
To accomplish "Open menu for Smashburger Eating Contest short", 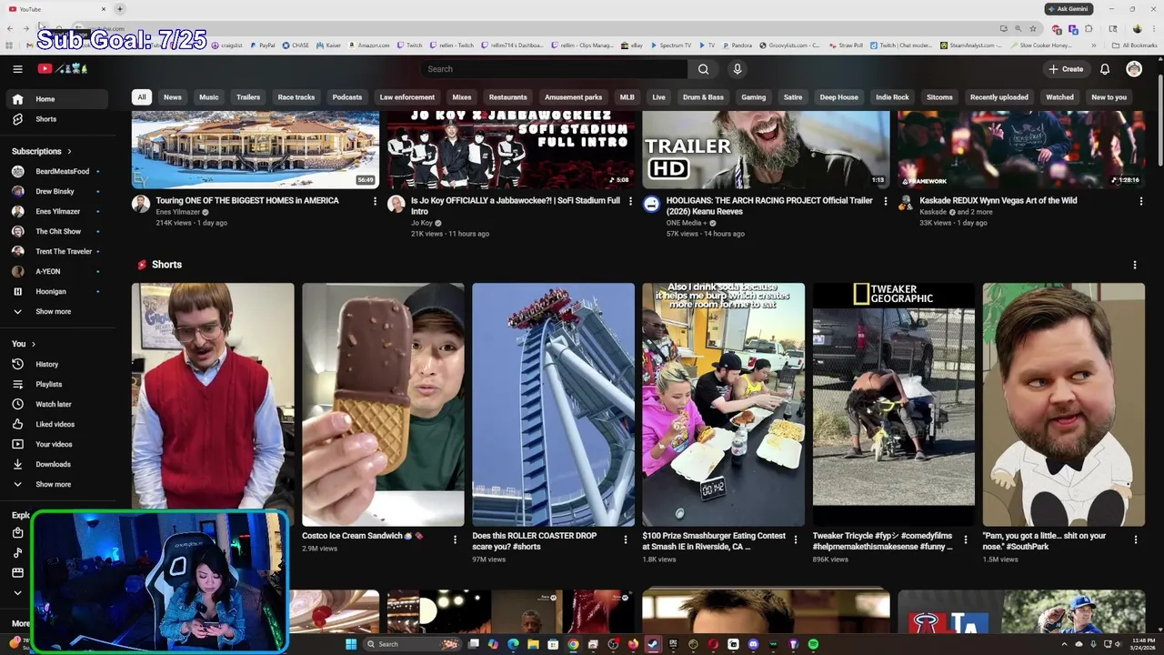I will 795,539.
